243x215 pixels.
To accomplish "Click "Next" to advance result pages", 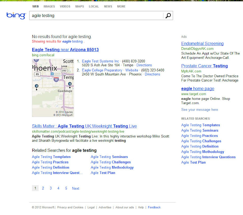I will 75,188.
